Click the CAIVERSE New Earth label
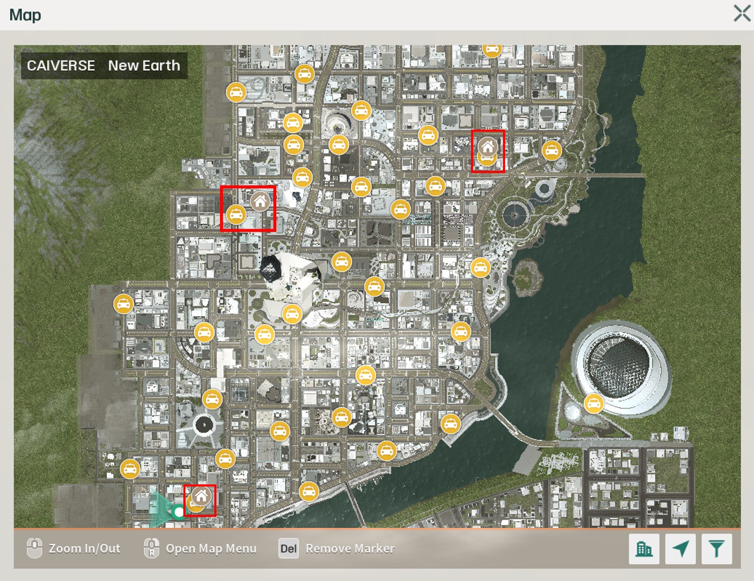This screenshot has height=581, width=754. pos(104,66)
